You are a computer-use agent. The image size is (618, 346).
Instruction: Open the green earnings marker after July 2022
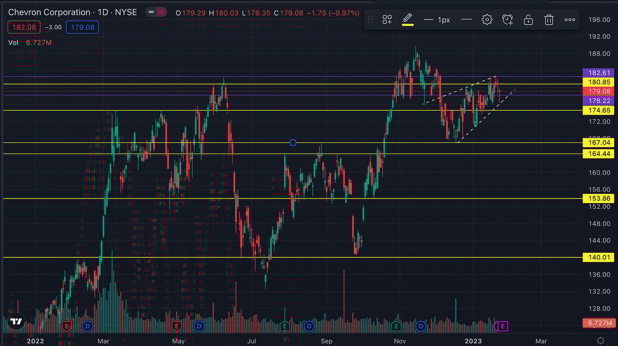[285, 326]
